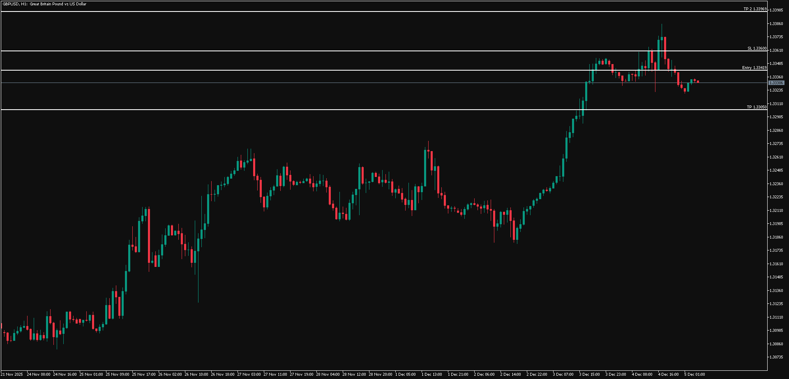Select the TP 1.33050 take profit label

(757, 107)
